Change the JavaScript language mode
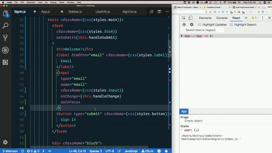The height and width of the screenshot is (153, 272). click(131, 151)
